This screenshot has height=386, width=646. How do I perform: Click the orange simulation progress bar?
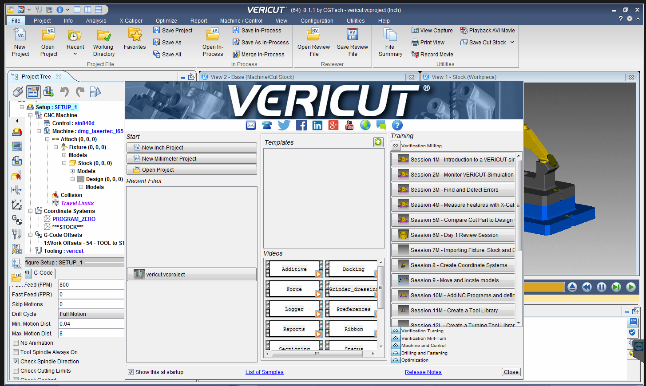544,287
